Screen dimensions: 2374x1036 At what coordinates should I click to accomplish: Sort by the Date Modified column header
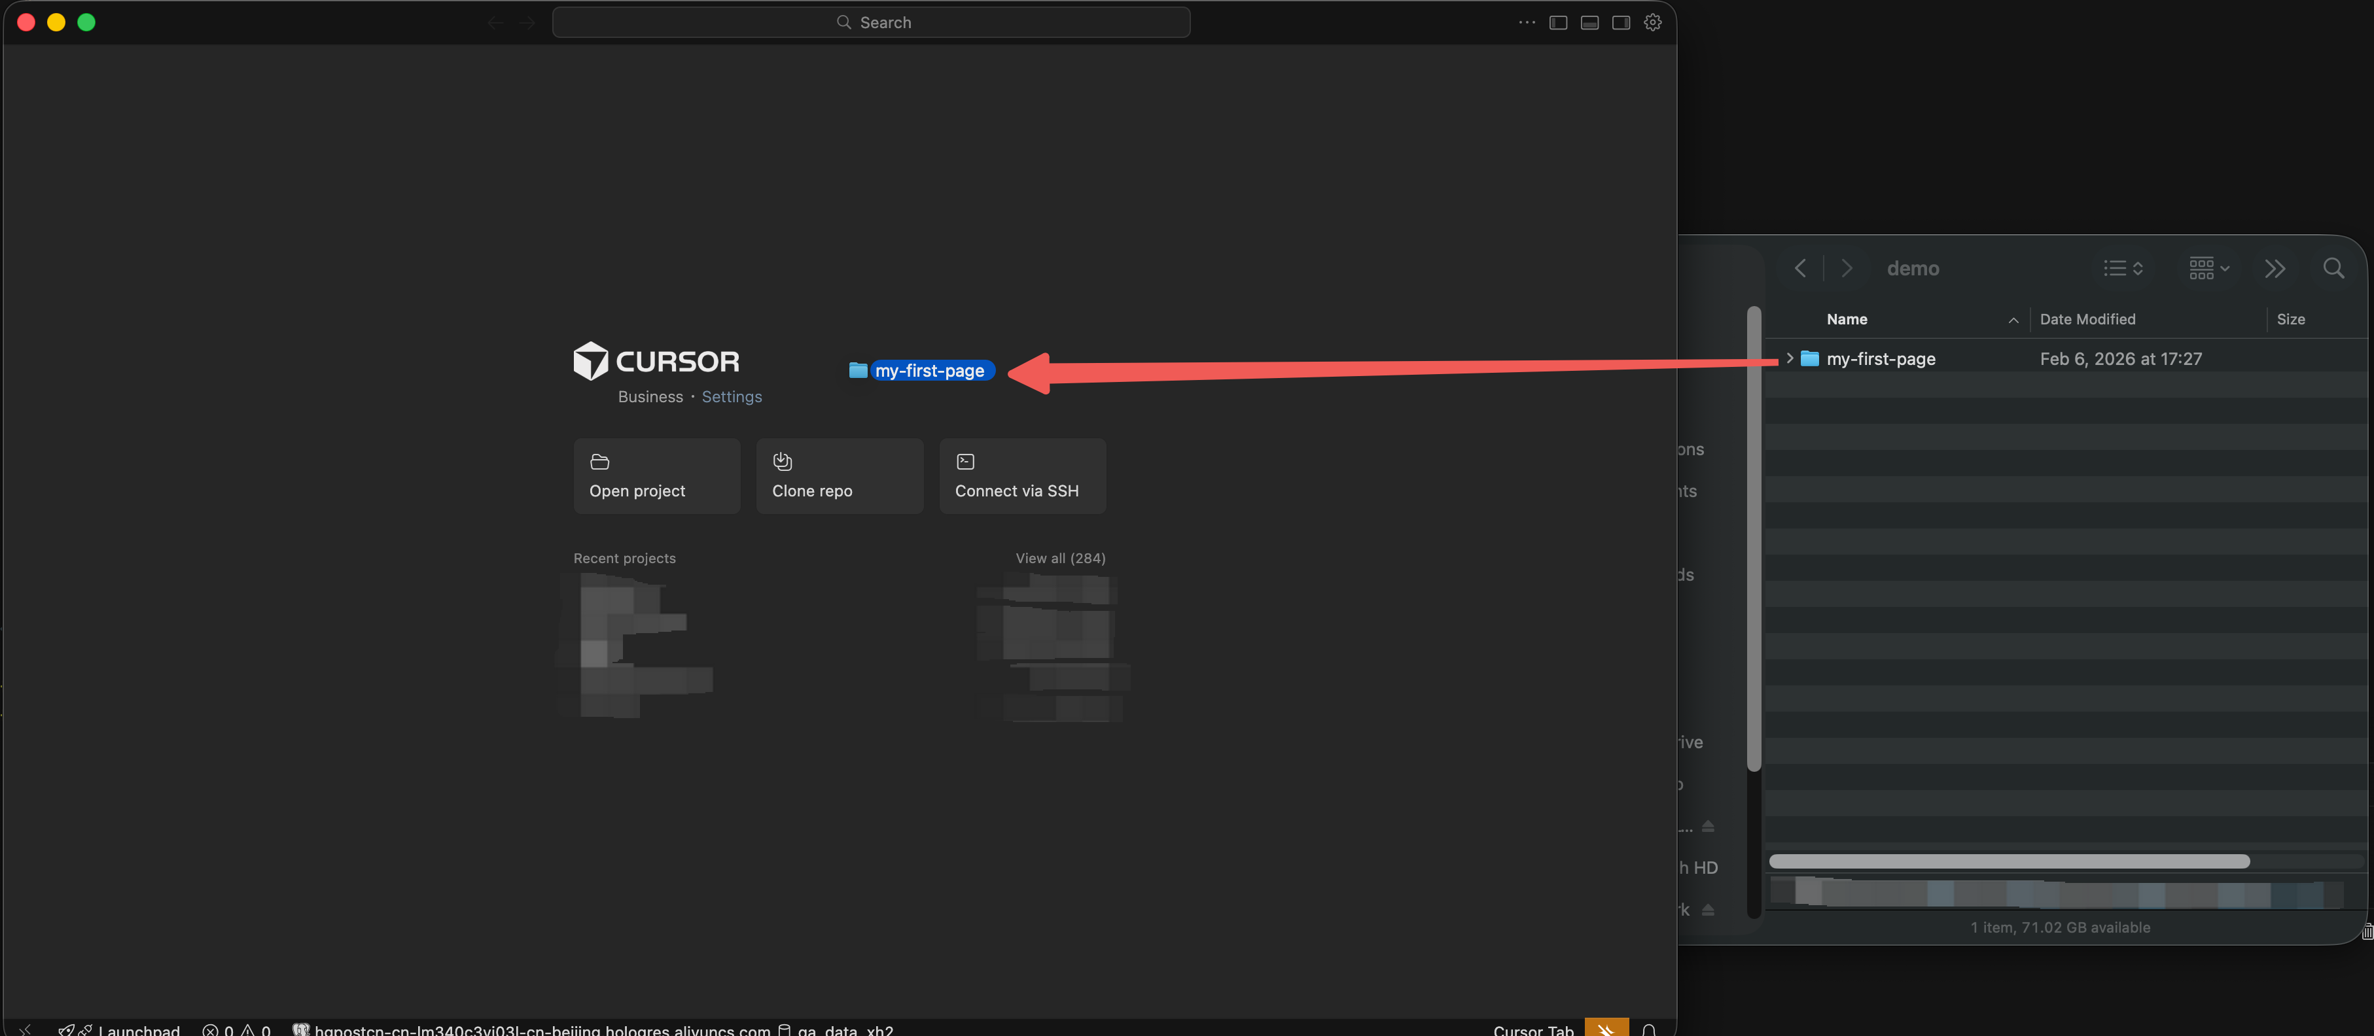2087,319
